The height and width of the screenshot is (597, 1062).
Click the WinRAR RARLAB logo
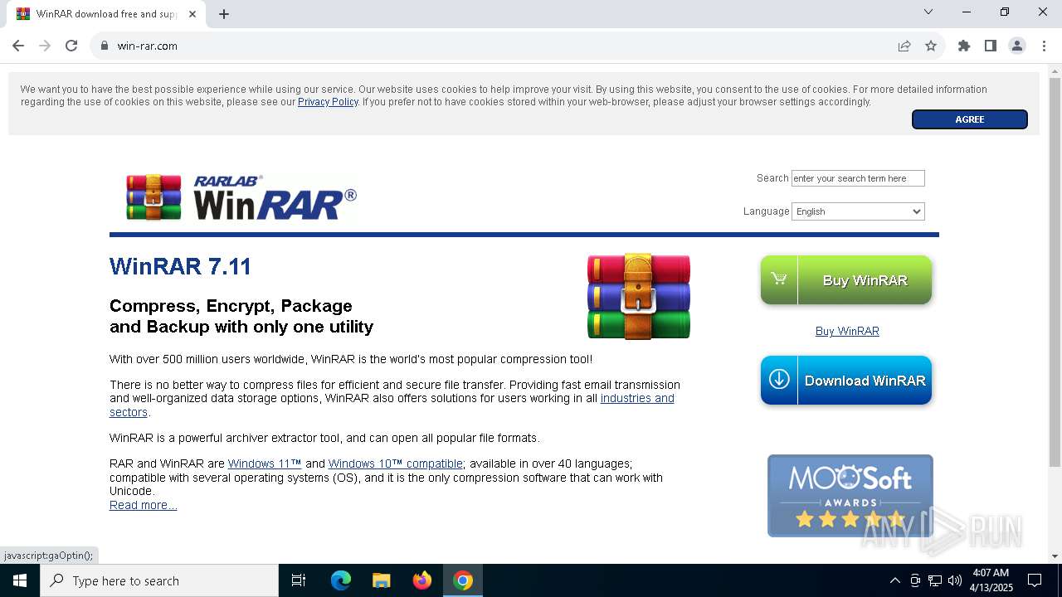point(241,197)
